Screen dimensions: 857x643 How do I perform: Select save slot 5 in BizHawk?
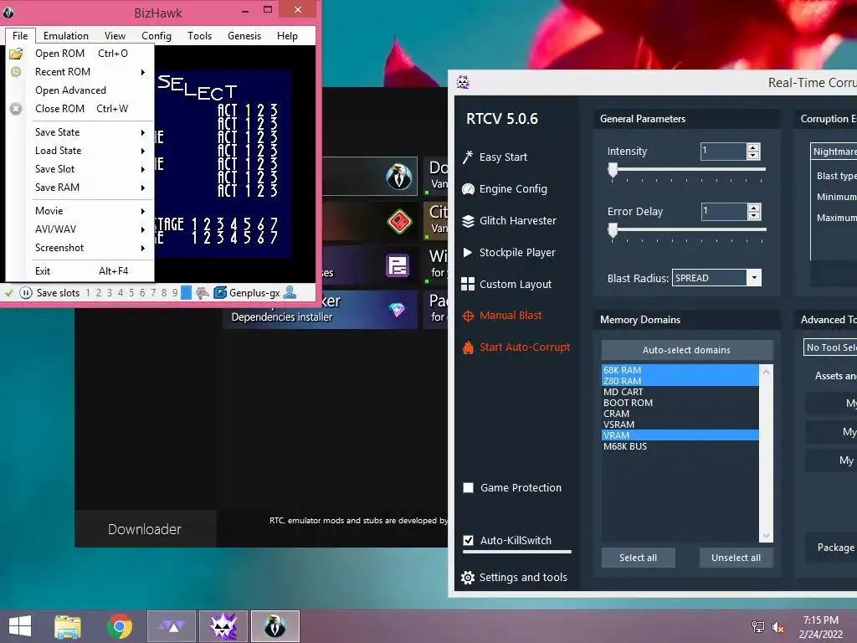pyautogui.click(x=131, y=293)
